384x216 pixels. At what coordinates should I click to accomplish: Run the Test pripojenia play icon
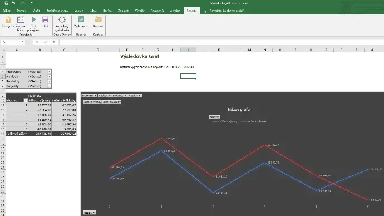point(34,19)
